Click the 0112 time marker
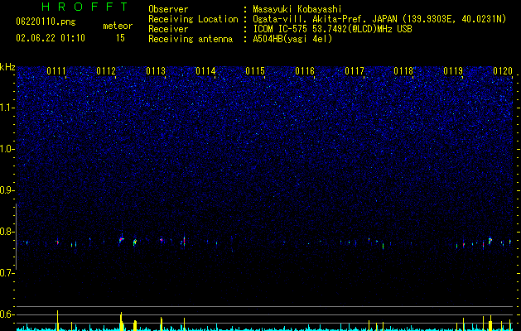The image size is (521, 331). (106, 71)
